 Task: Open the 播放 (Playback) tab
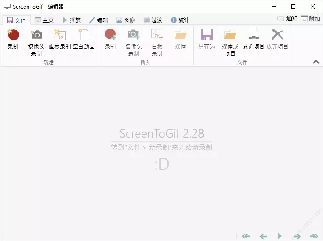71,20
